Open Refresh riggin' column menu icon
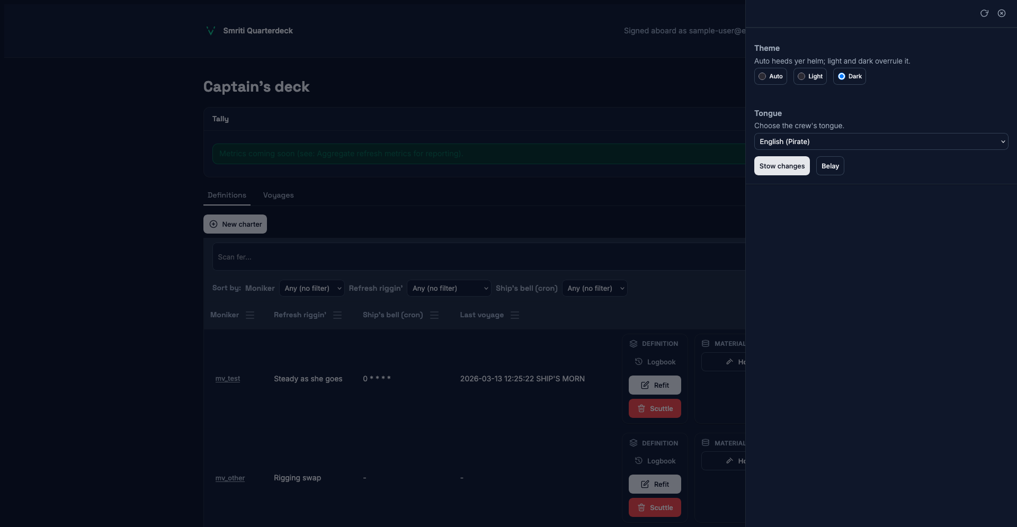The height and width of the screenshot is (527, 1017). (337, 315)
